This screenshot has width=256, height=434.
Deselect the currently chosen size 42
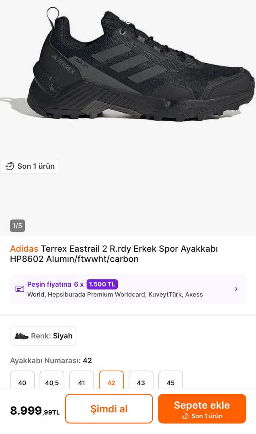click(111, 382)
